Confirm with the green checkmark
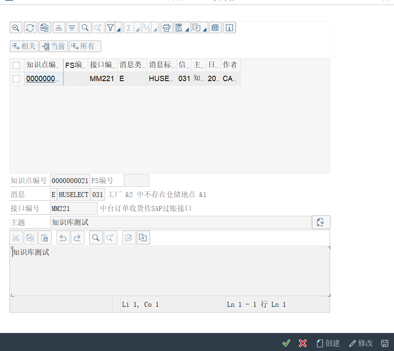The image size is (394, 351). [x=286, y=343]
